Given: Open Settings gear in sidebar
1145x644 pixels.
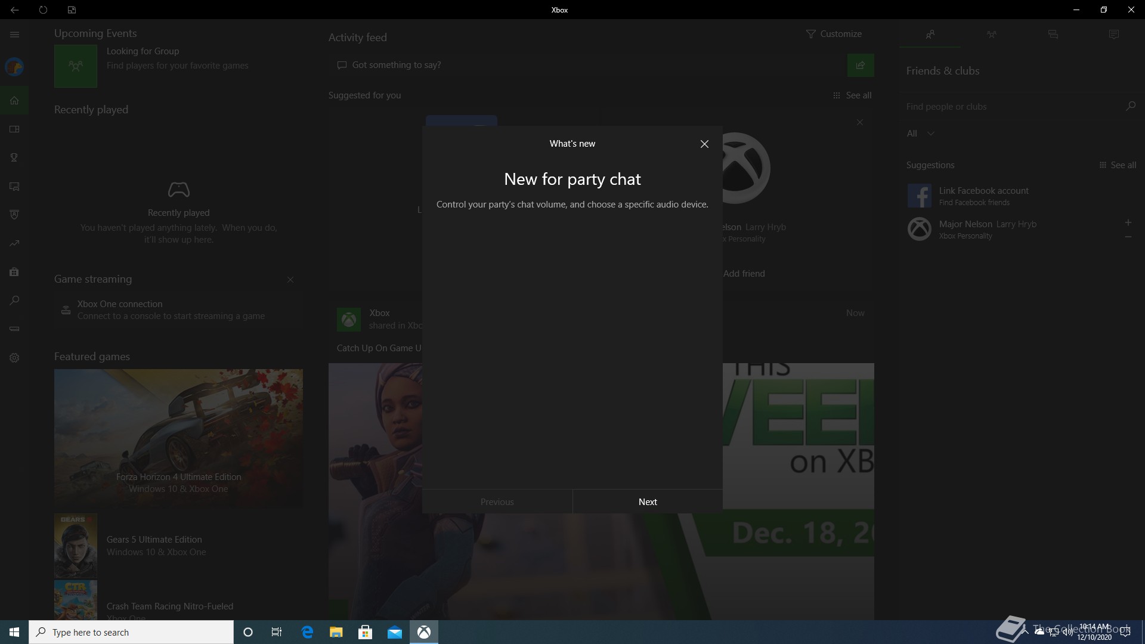Looking at the screenshot, I should [14, 358].
